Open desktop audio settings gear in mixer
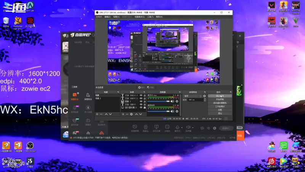 (x=177, y=111)
